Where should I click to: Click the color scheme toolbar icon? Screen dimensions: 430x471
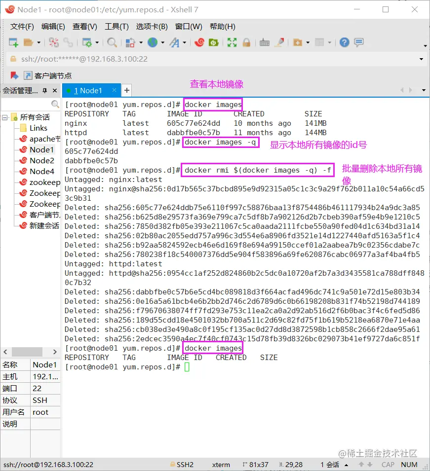click(130, 42)
